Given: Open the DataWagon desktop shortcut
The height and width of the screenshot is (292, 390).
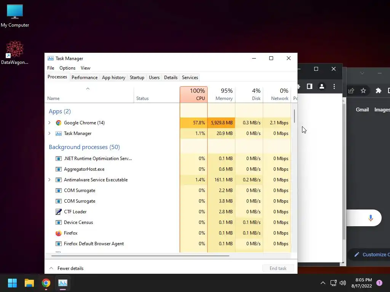Looking at the screenshot, I should [x=15, y=52].
